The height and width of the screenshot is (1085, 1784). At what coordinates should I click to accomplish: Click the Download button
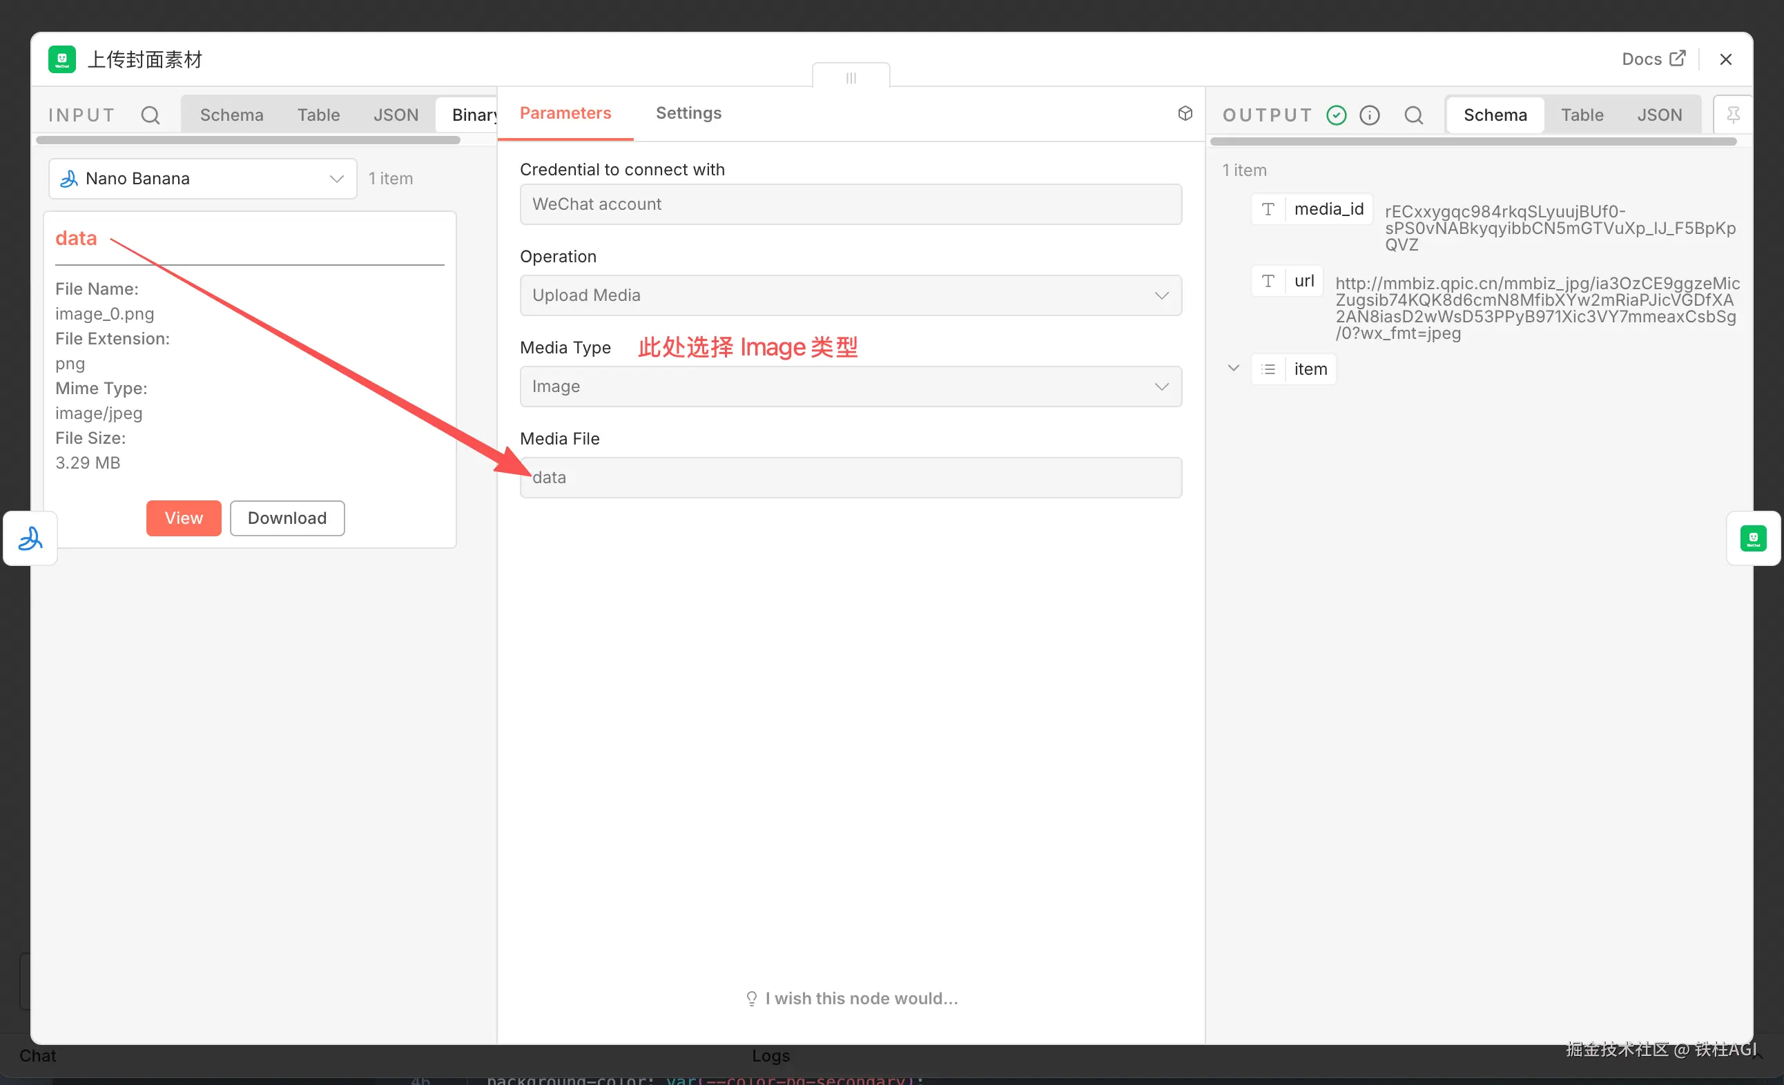coord(287,518)
